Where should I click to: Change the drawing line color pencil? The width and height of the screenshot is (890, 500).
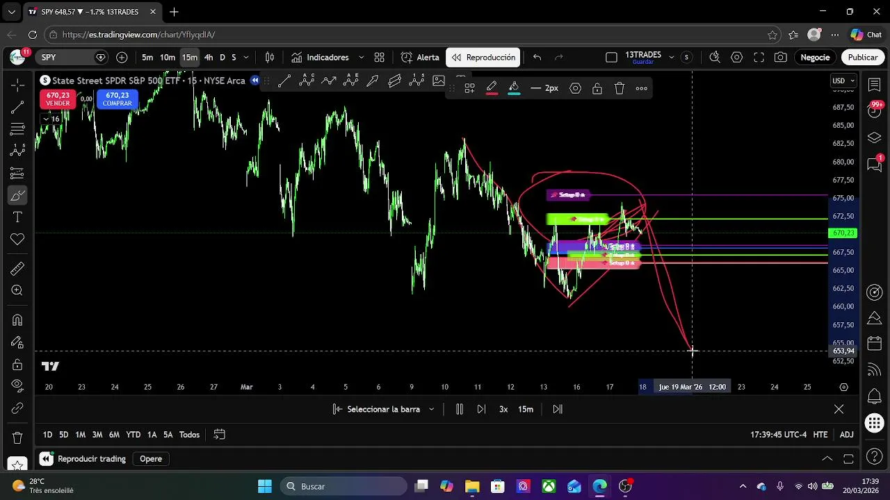[492, 88]
